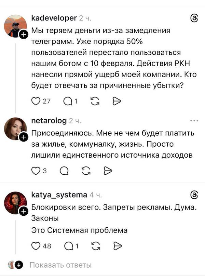The height and width of the screenshot is (280, 205).
Task: Click the Threads logo next to katya_systema
Action: (x=195, y=195)
